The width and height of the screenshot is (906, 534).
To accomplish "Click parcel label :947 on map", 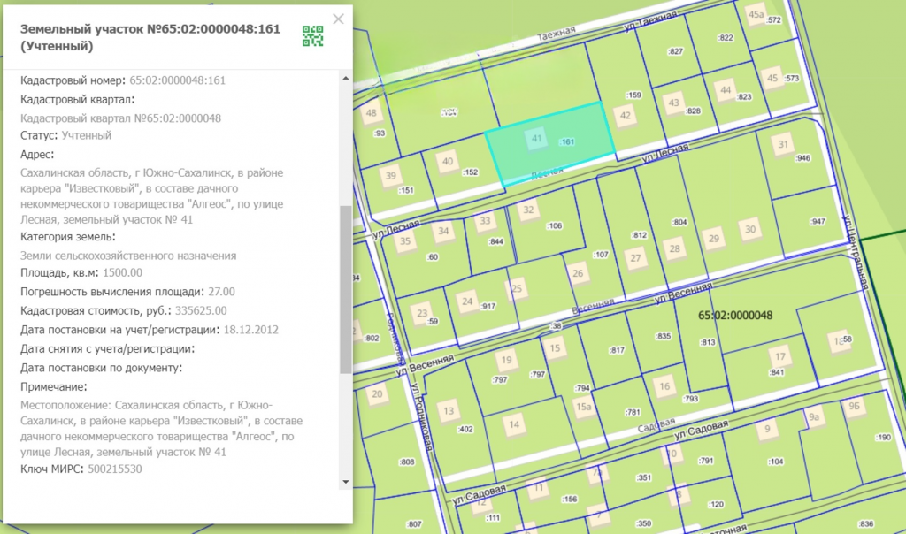I will (818, 222).
